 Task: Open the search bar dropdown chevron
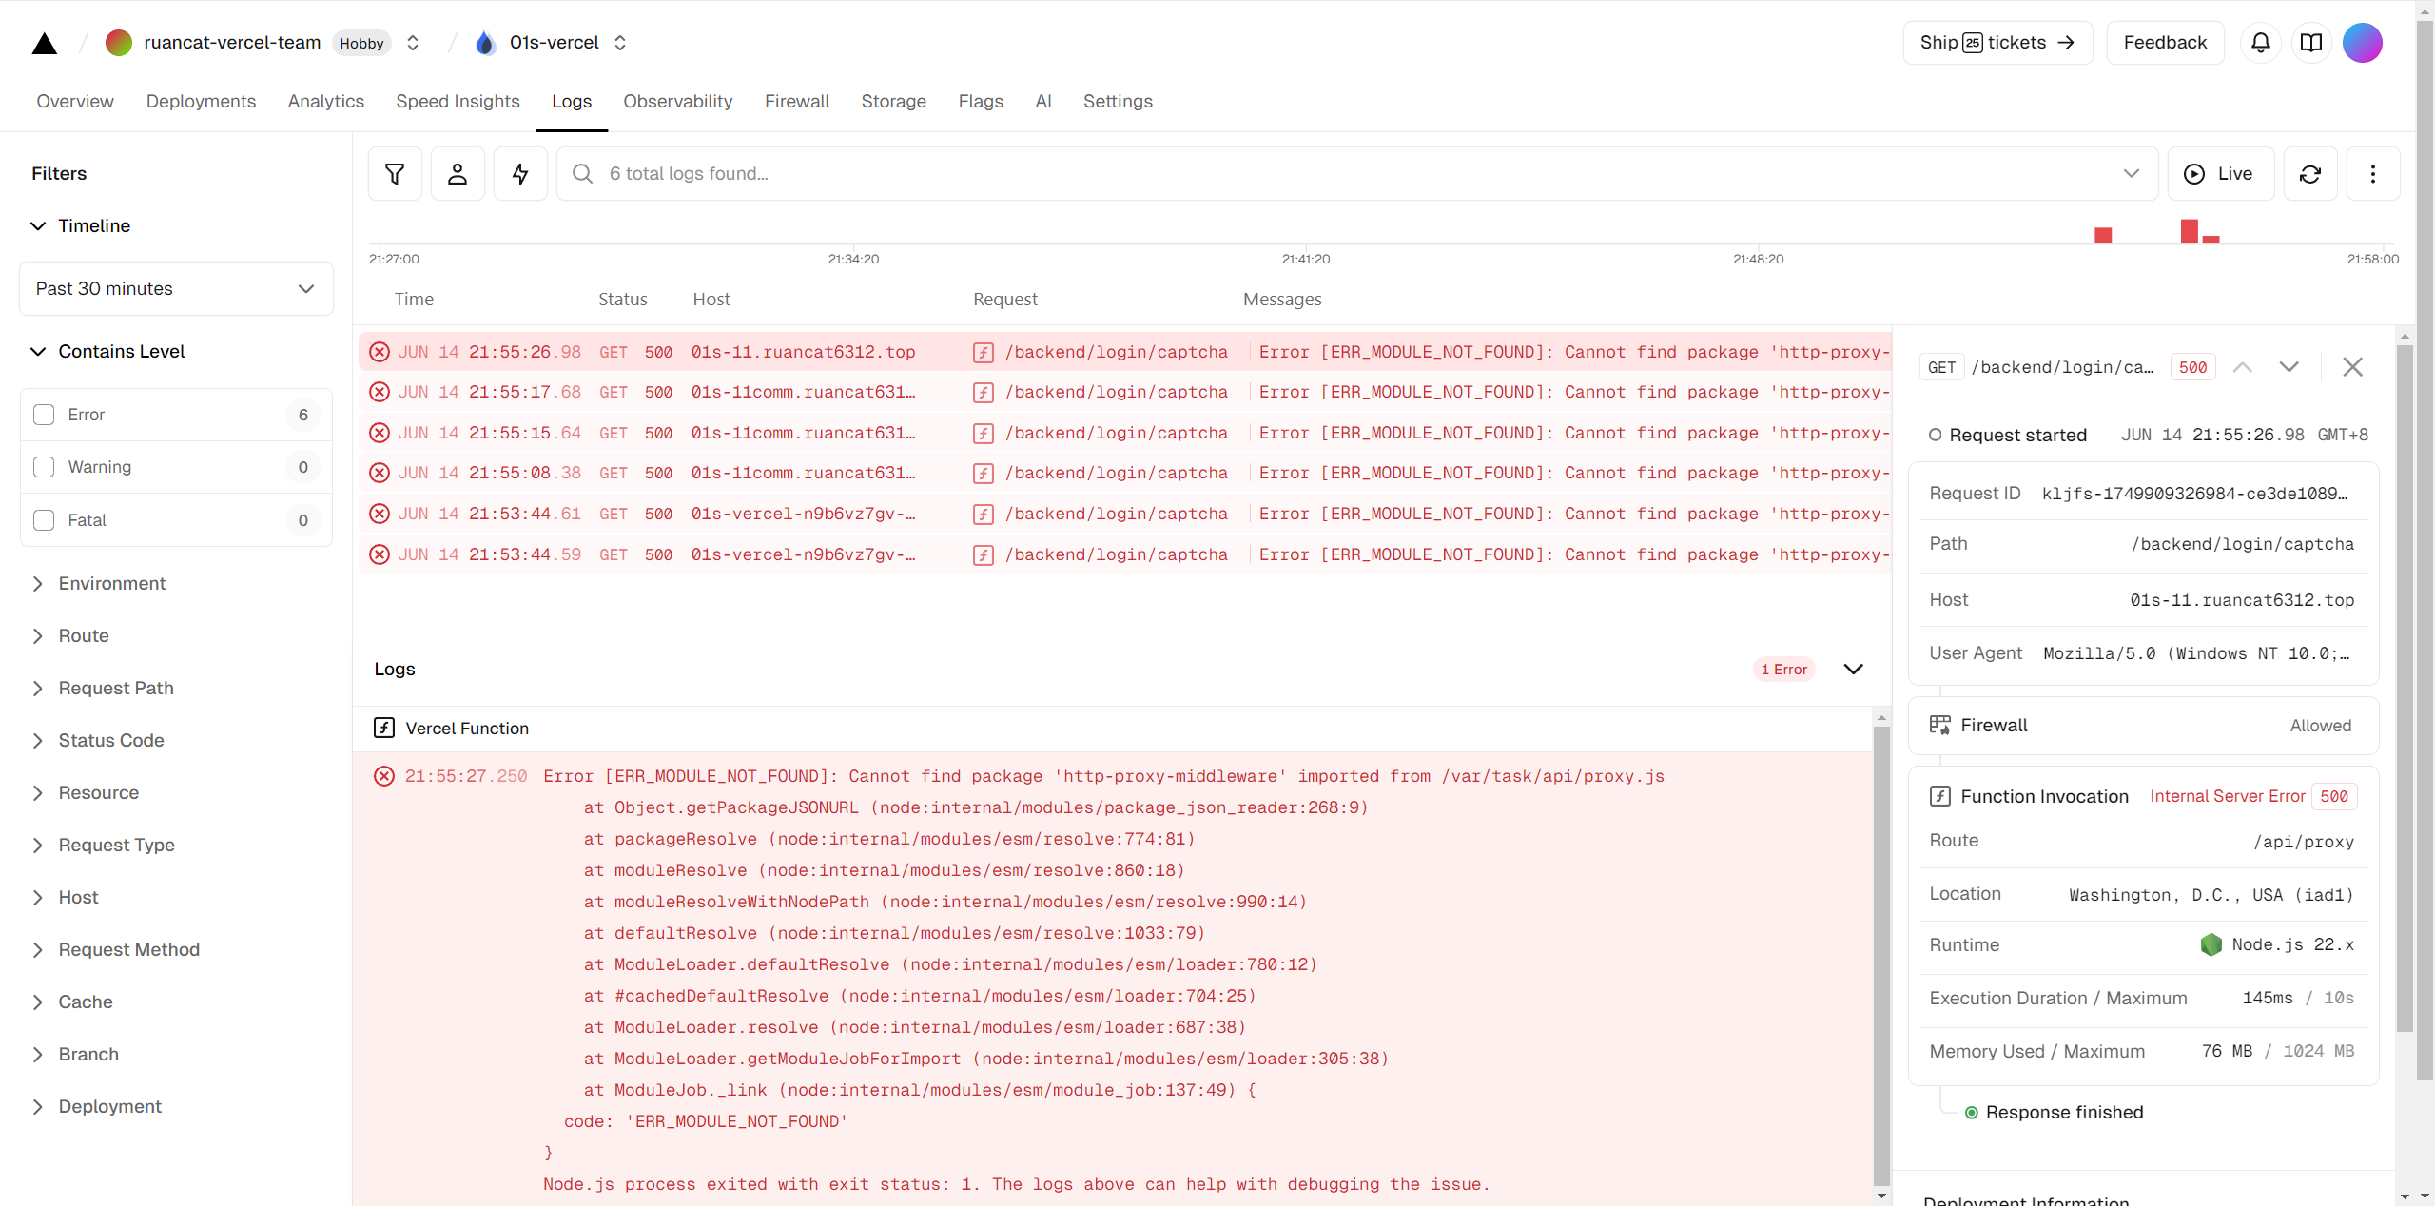2131,173
